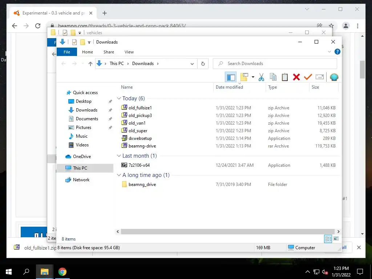Open Chrome menu three dots
This screenshot has width=372, height=279.
(x=357, y=26)
